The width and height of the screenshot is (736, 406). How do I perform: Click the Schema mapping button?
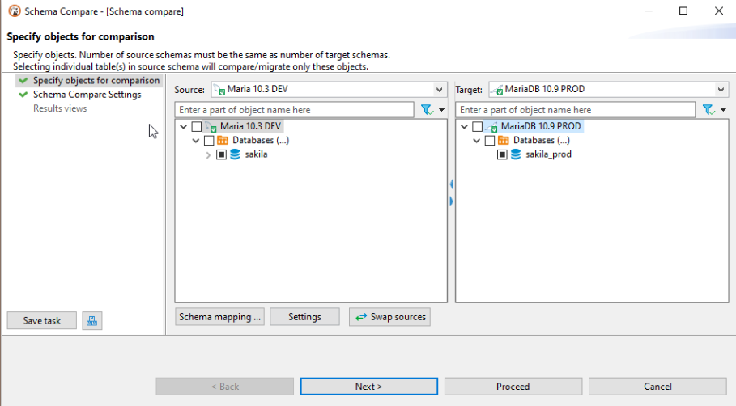220,317
